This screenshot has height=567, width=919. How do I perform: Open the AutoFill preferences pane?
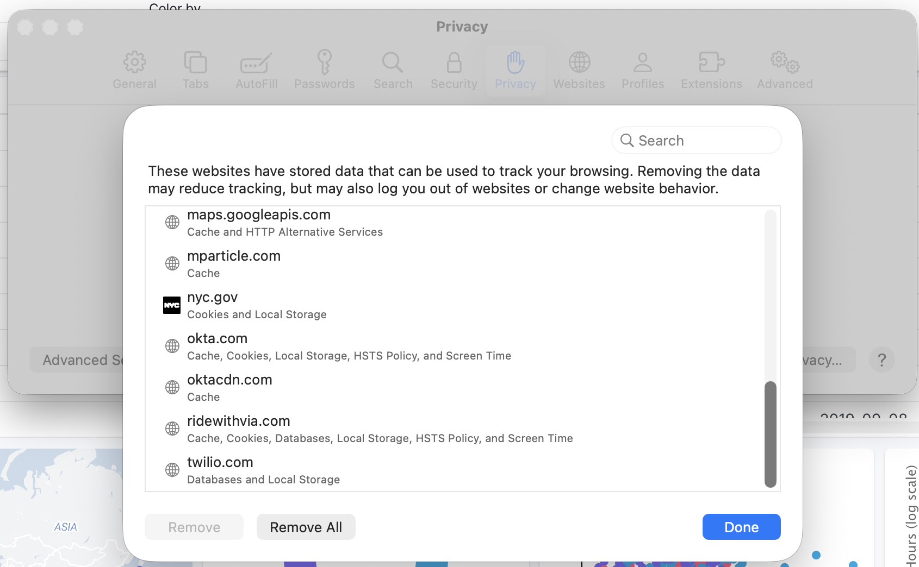(256, 71)
